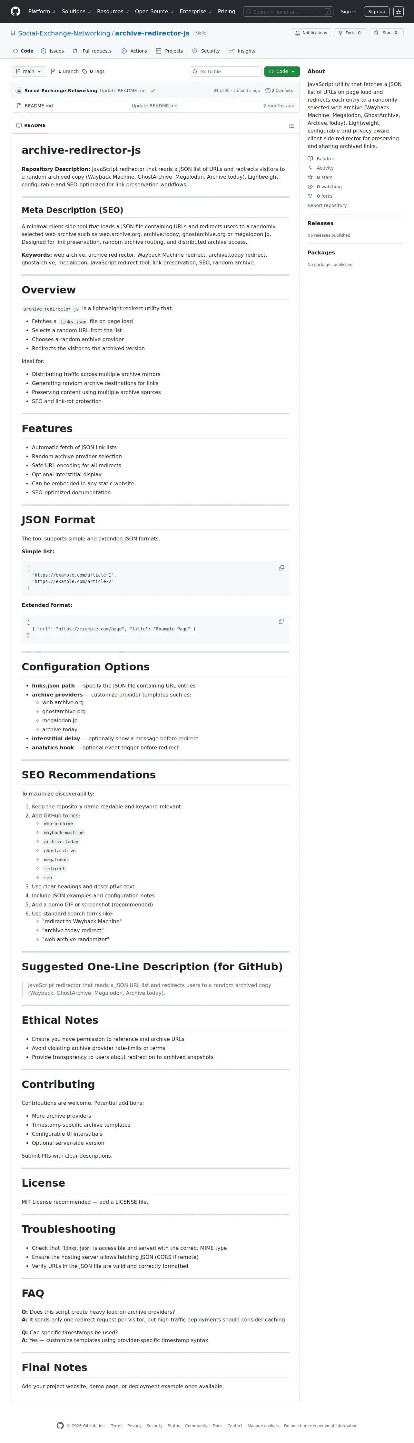Go to the Insights tab
Screen dimensions: 414x1443
click(242, 51)
